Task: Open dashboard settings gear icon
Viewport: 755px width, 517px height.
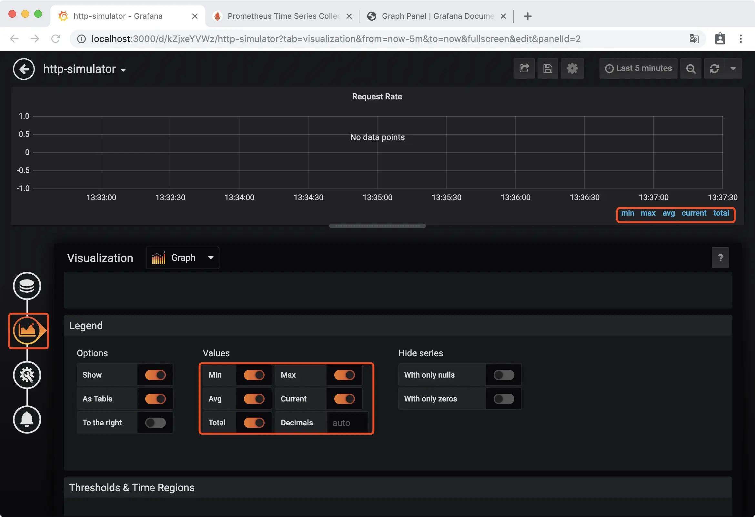Action: click(572, 68)
